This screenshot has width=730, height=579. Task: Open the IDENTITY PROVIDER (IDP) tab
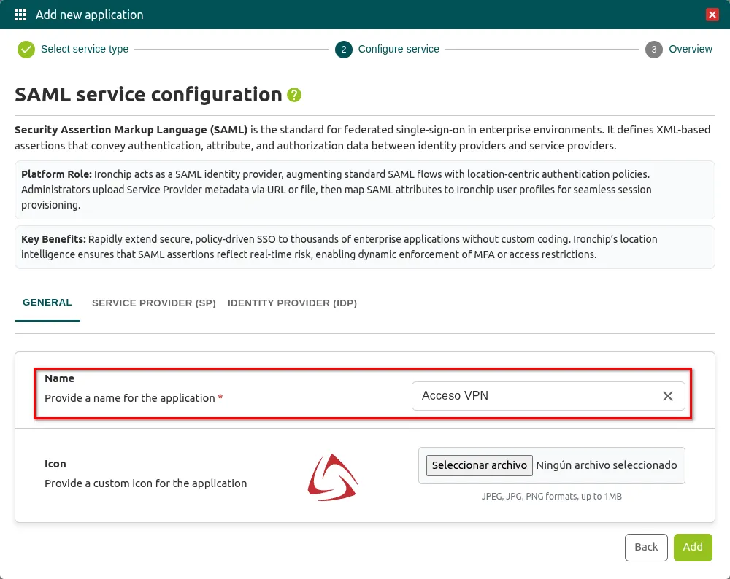point(292,303)
